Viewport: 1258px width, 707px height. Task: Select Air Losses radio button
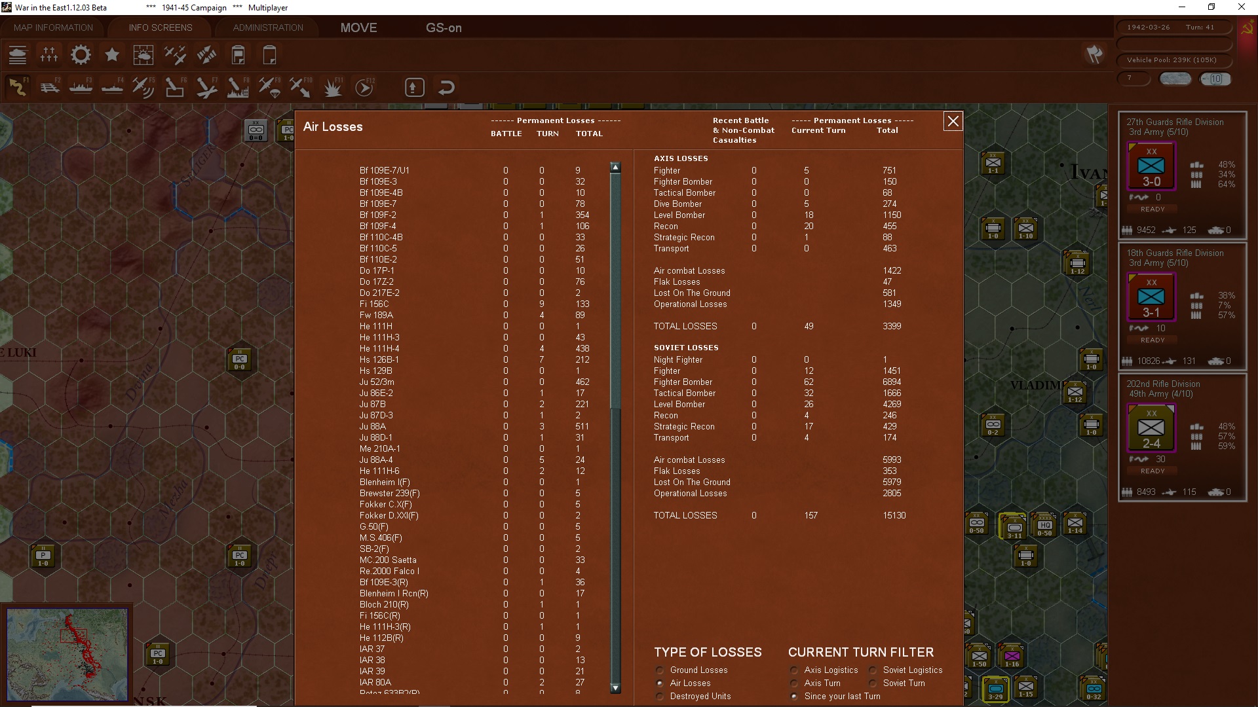(660, 683)
